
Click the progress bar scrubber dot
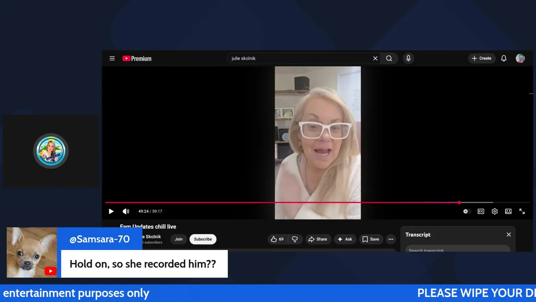click(459, 203)
